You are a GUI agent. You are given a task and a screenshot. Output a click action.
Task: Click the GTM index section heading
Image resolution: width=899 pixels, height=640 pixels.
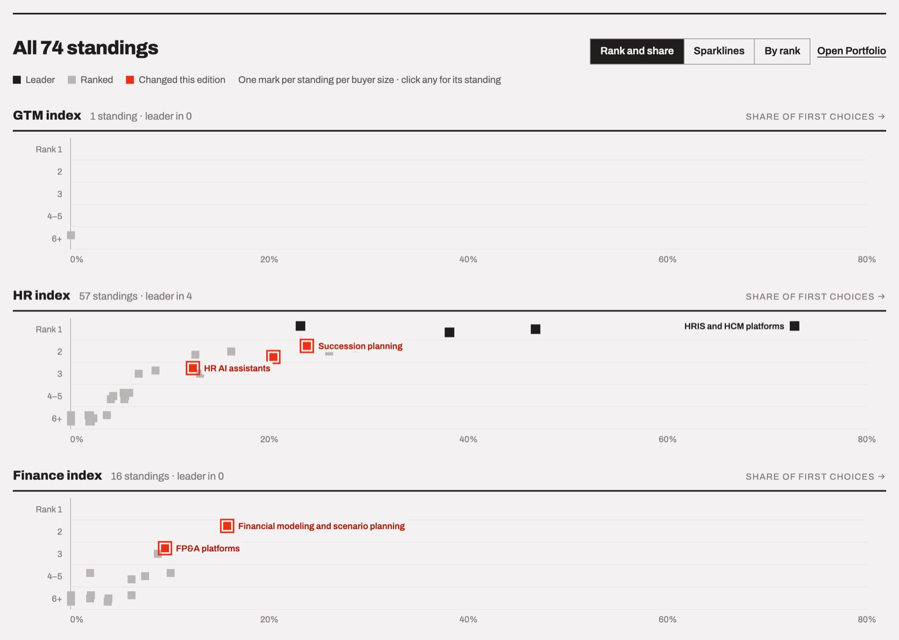(x=47, y=115)
